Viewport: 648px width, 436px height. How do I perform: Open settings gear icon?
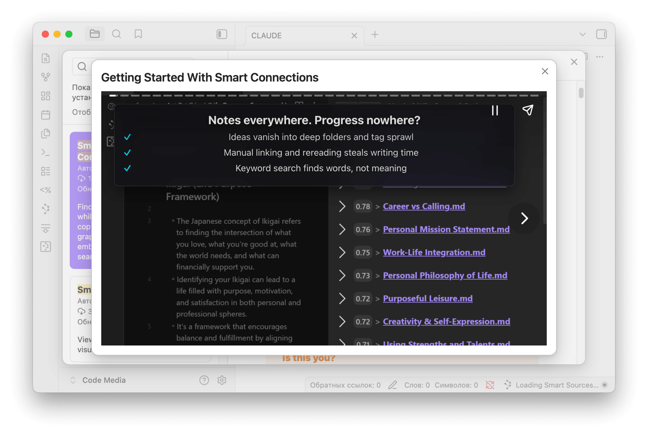tap(222, 380)
